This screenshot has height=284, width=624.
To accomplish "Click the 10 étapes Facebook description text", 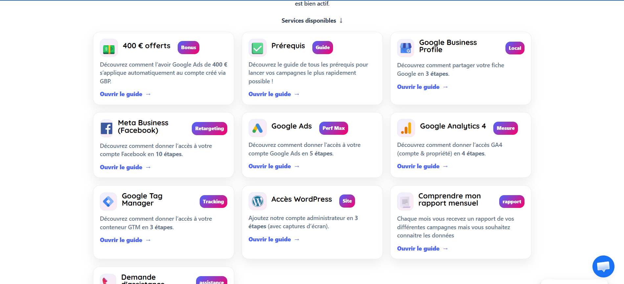I will coord(156,150).
